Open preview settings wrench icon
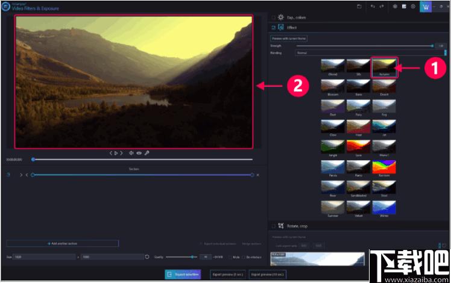Viewport: 451px width, 283px height. [147, 153]
